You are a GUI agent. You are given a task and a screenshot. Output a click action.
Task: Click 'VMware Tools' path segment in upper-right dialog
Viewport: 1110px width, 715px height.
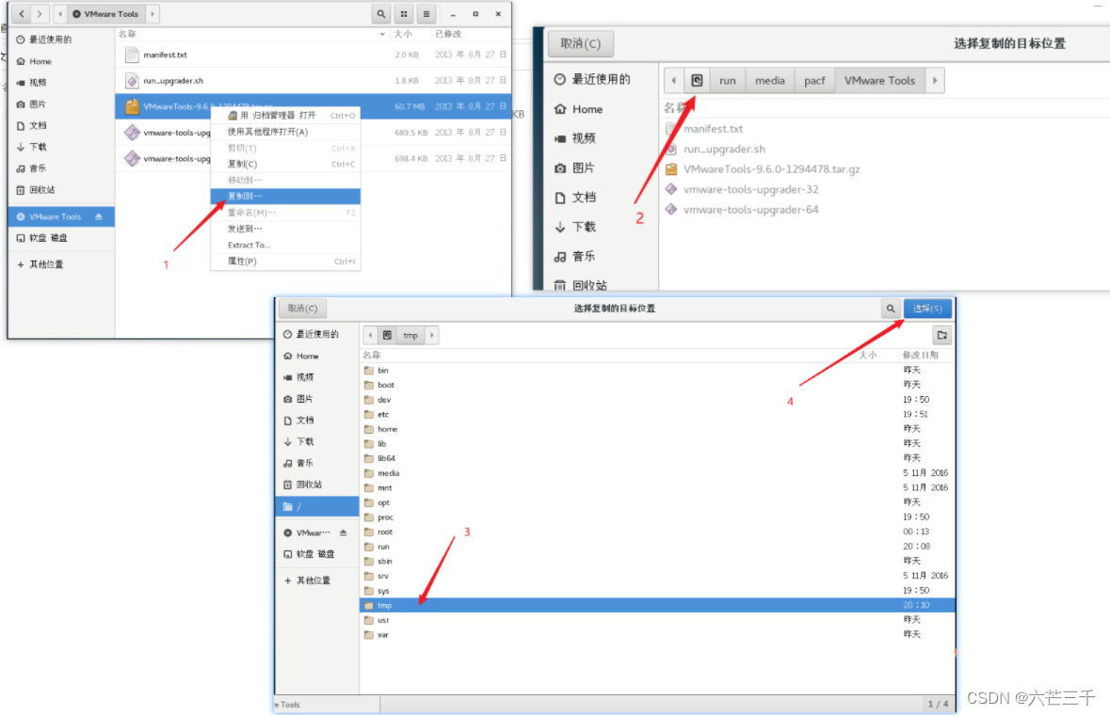click(879, 81)
